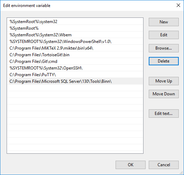Select the MiKTeX 2.9 path entry
Screen dimensions: 184x175
tap(75, 48)
